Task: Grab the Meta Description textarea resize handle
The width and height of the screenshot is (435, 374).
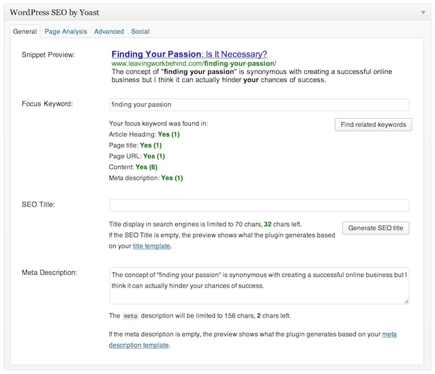Action: pyautogui.click(x=406, y=301)
